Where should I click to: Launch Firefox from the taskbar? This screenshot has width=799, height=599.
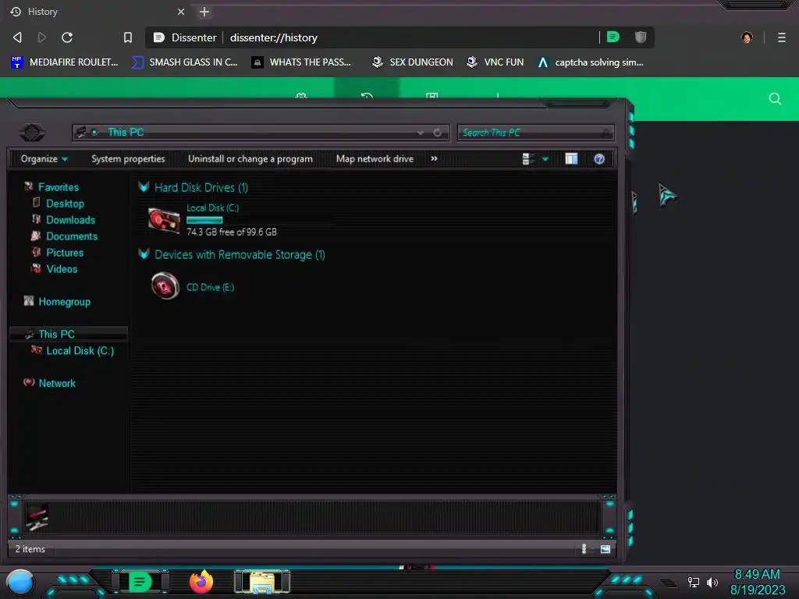(201, 582)
